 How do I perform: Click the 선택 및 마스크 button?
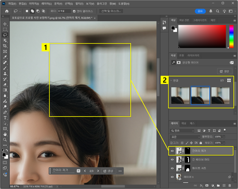pyautogui.click(x=111, y=11)
